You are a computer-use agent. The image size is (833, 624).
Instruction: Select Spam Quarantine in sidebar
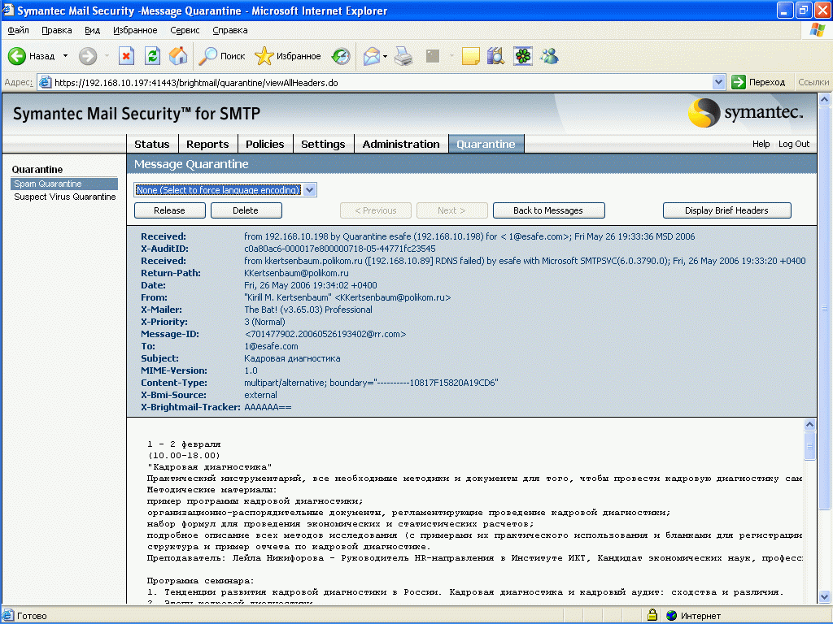click(64, 184)
